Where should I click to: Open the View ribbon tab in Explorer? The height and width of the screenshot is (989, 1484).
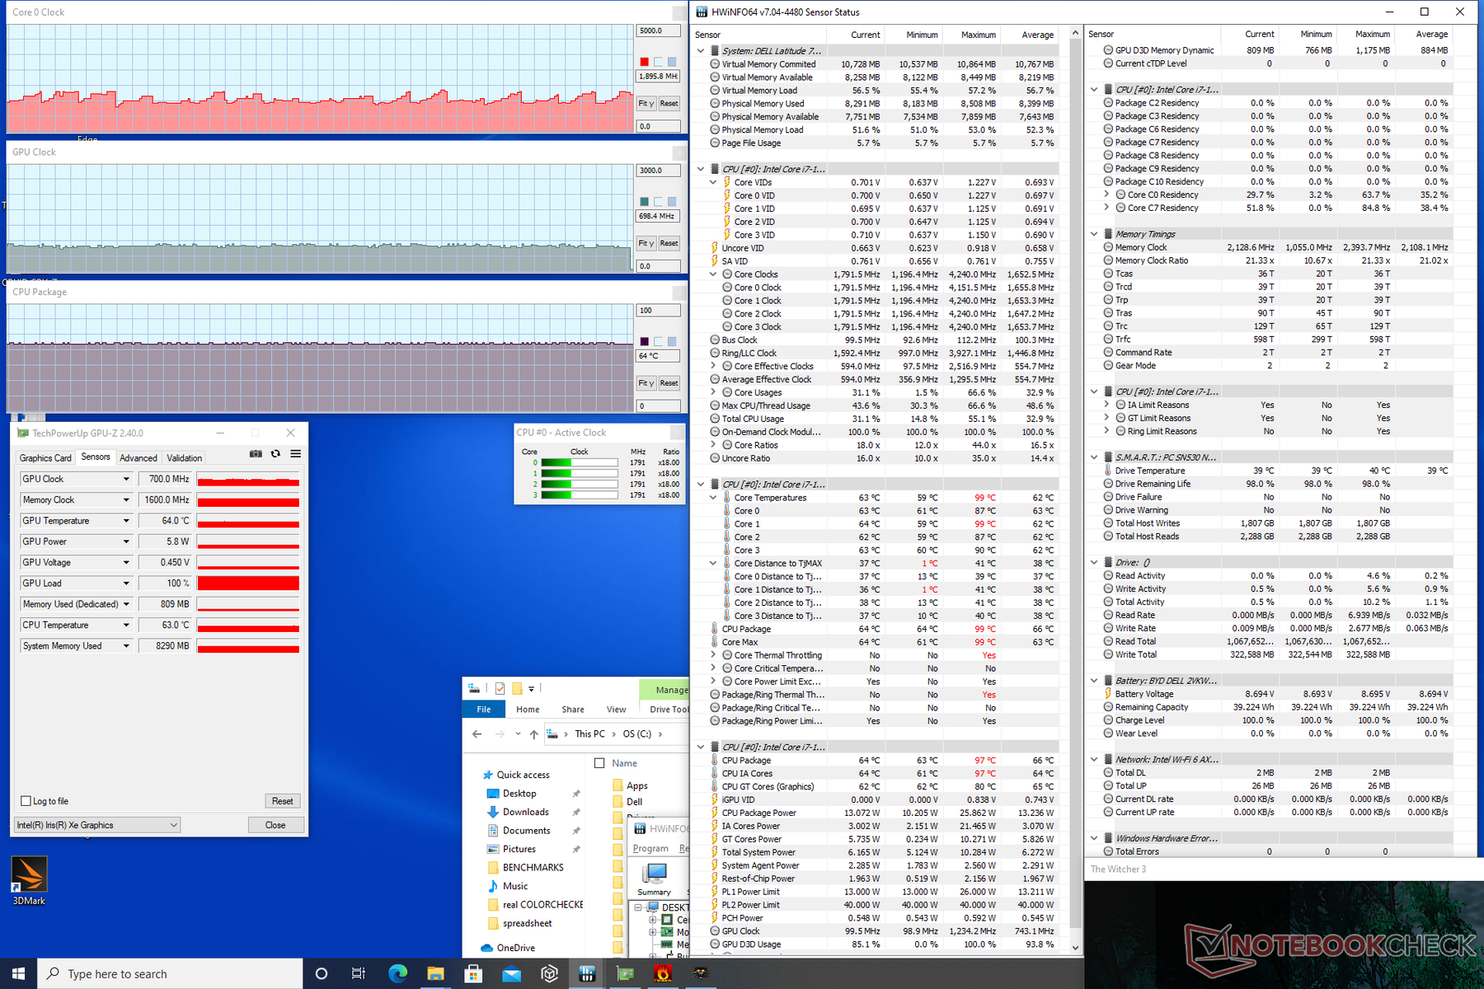(616, 709)
